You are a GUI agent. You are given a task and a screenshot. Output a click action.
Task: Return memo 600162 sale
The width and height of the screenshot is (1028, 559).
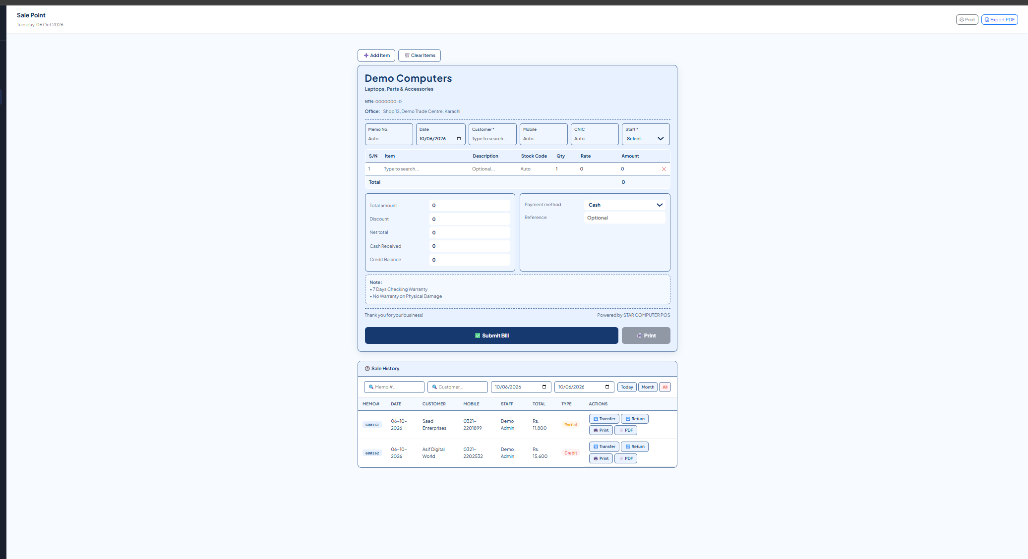click(x=635, y=447)
